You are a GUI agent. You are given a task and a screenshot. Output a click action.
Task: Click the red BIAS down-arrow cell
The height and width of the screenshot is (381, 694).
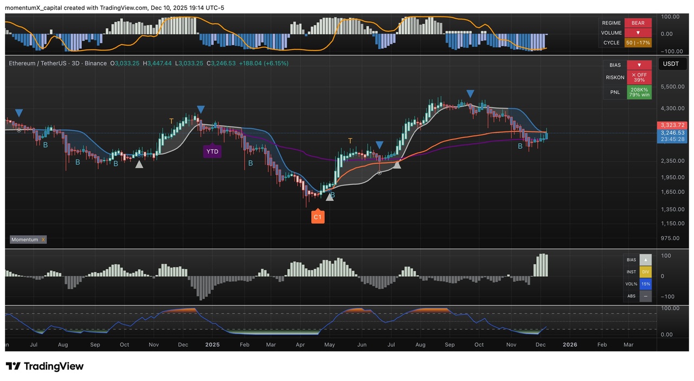(639, 65)
